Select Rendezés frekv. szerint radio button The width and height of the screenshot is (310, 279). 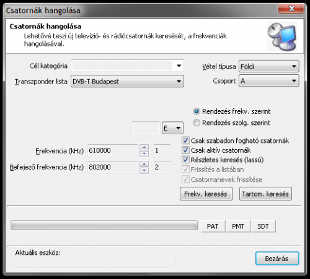click(197, 111)
